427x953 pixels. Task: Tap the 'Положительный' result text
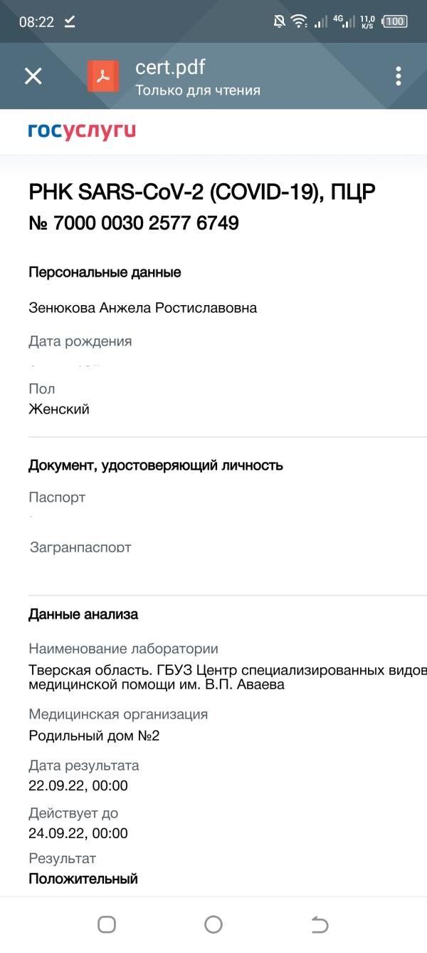pos(83,879)
